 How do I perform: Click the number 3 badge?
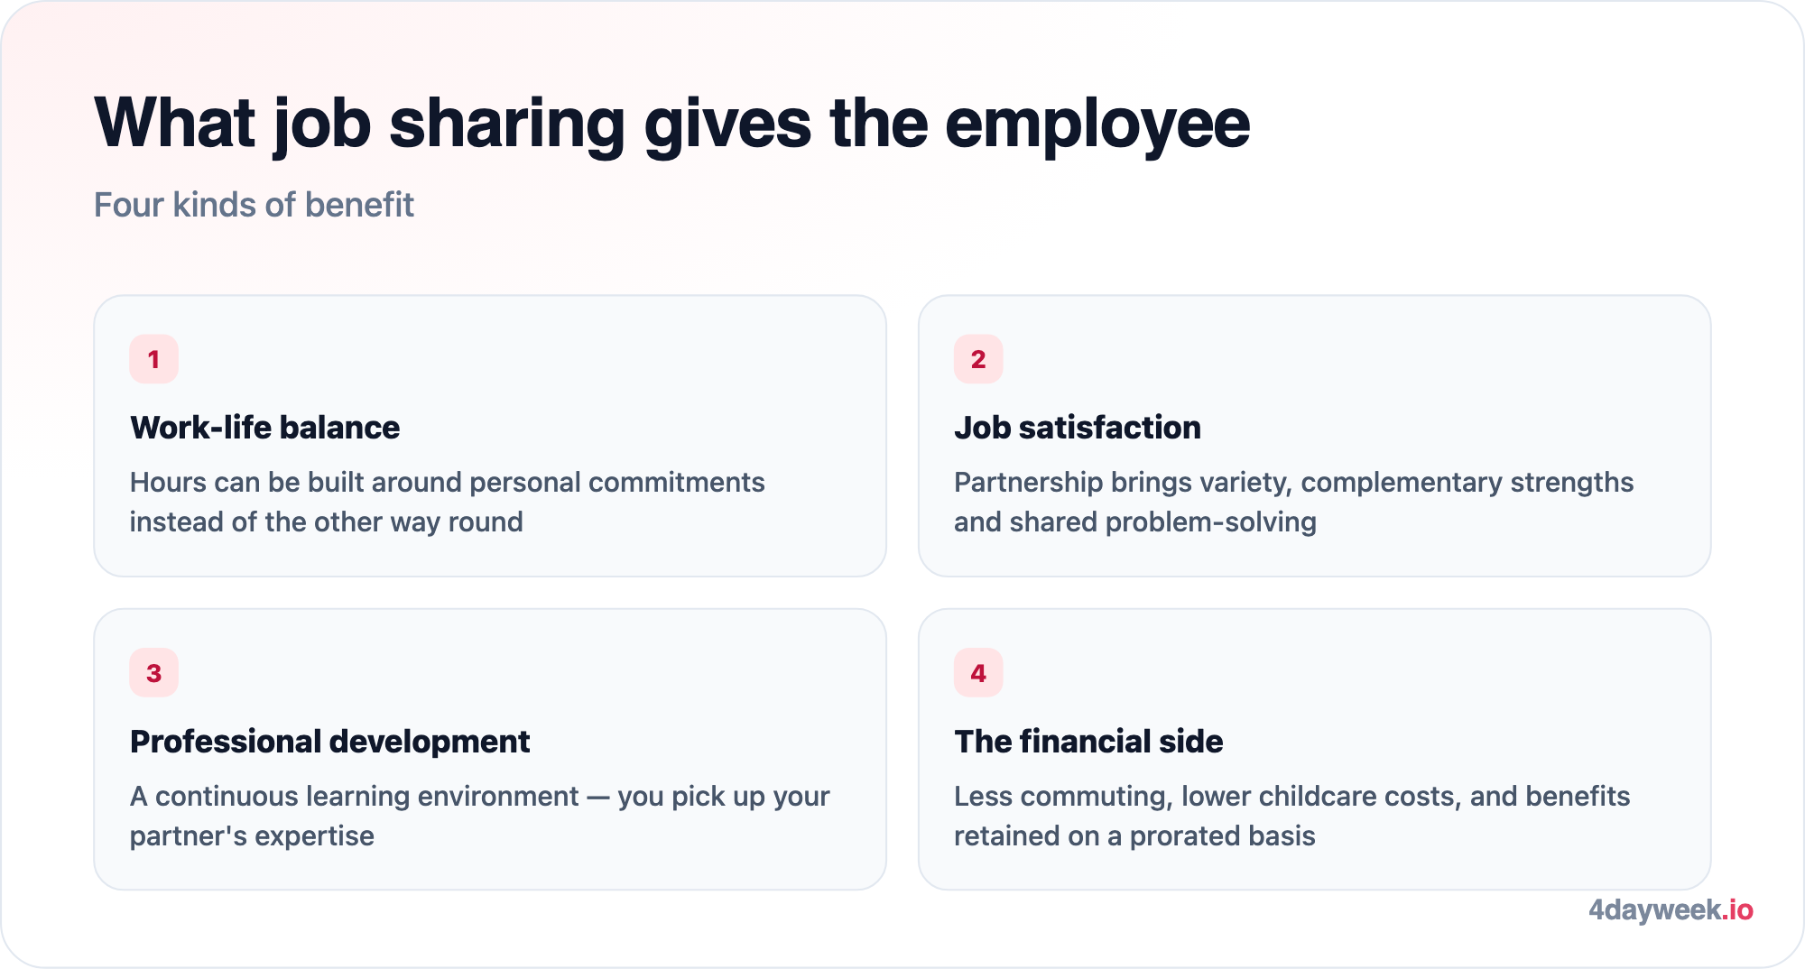tap(153, 673)
